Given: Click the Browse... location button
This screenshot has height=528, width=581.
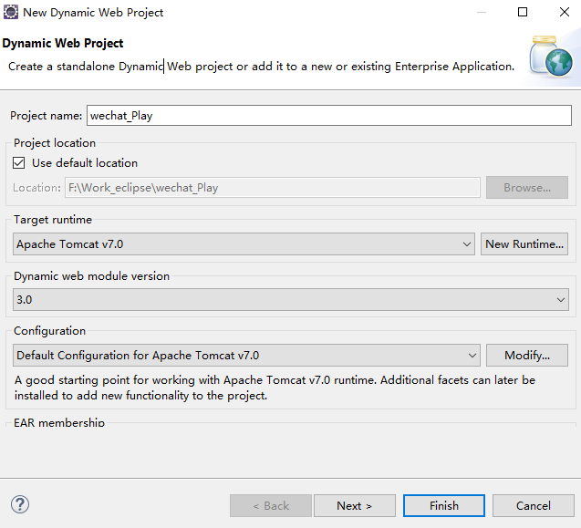Looking at the screenshot, I should pyautogui.click(x=527, y=188).
